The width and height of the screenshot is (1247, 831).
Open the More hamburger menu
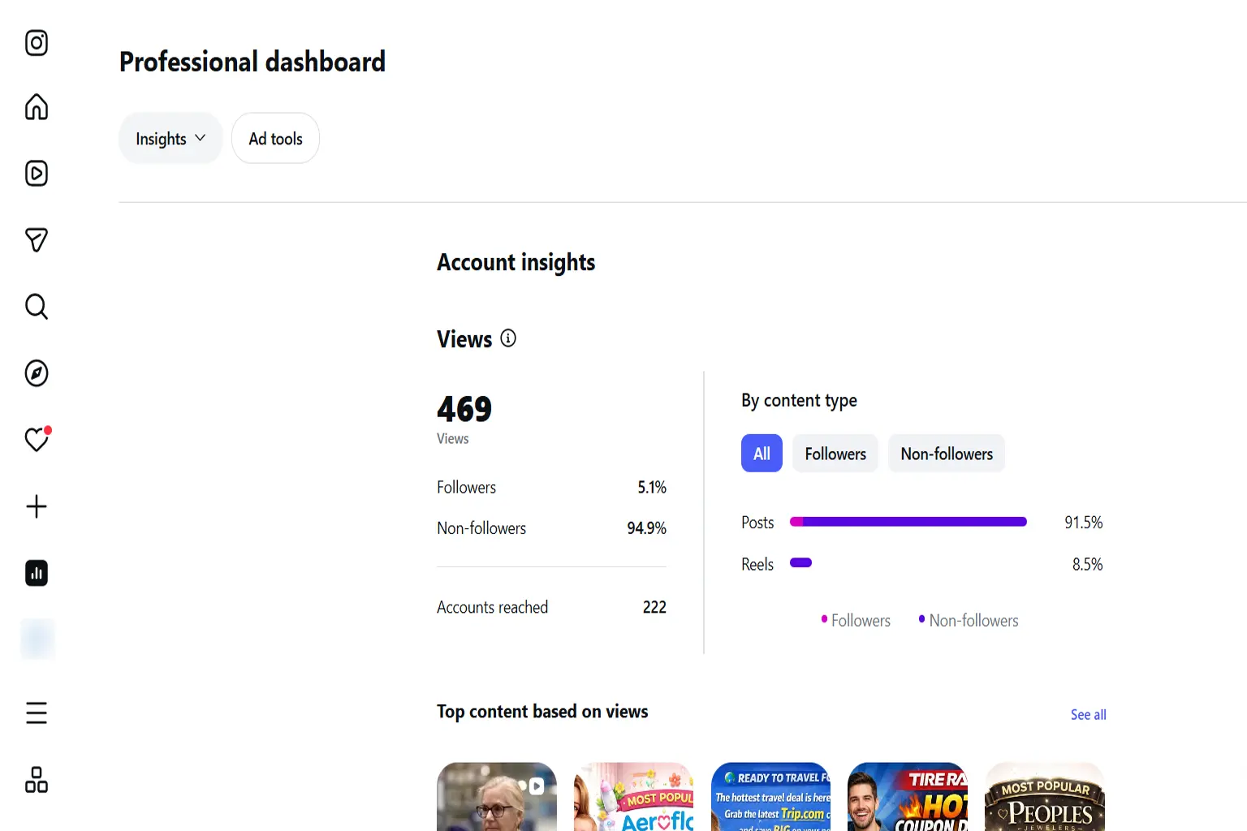tap(37, 713)
